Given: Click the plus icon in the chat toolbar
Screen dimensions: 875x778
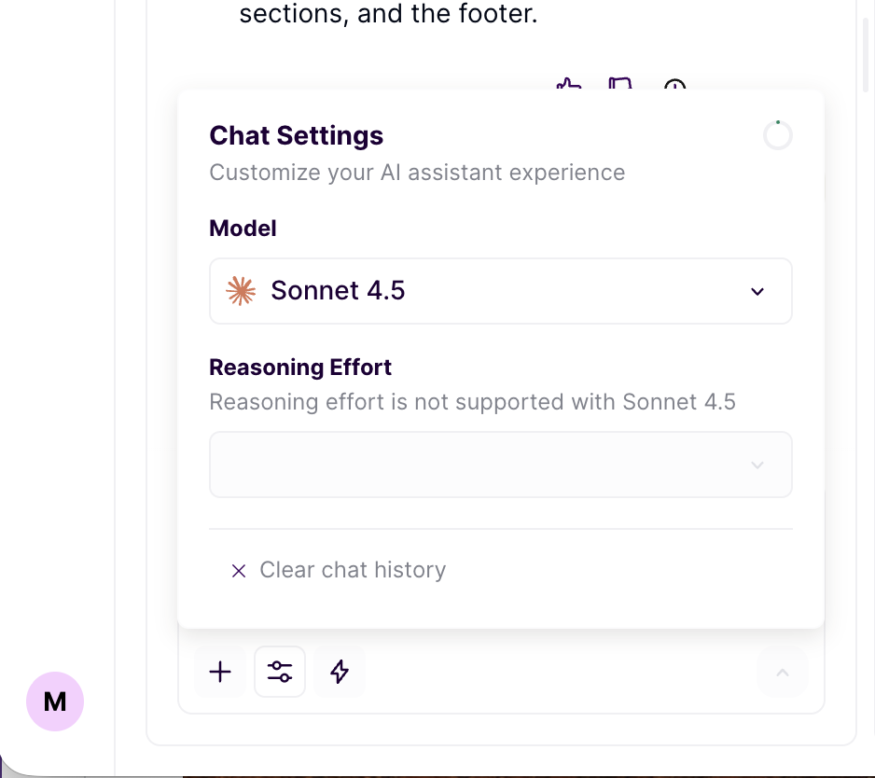Looking at the screenshot, I should click(x=220, y=672).
